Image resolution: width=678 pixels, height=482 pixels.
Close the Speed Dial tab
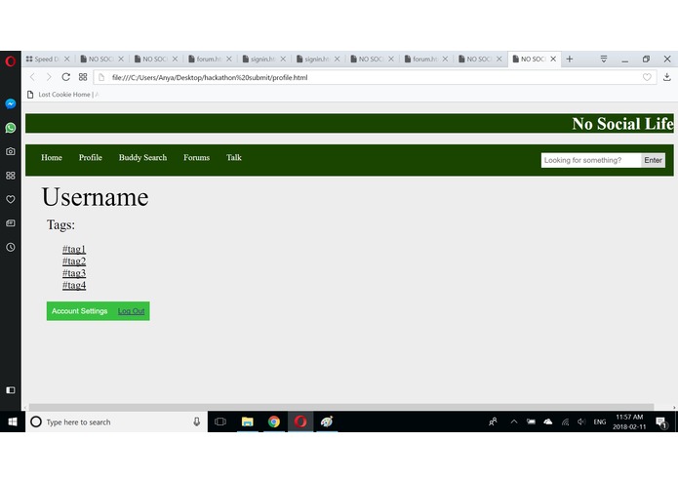tap(66, 59)
